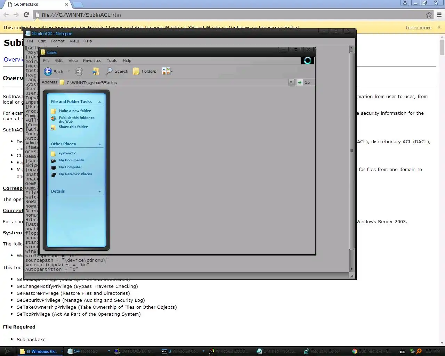Open the Views icon menu in Explorer
This screenshot has width=445, height=356.
pos(167,71)
